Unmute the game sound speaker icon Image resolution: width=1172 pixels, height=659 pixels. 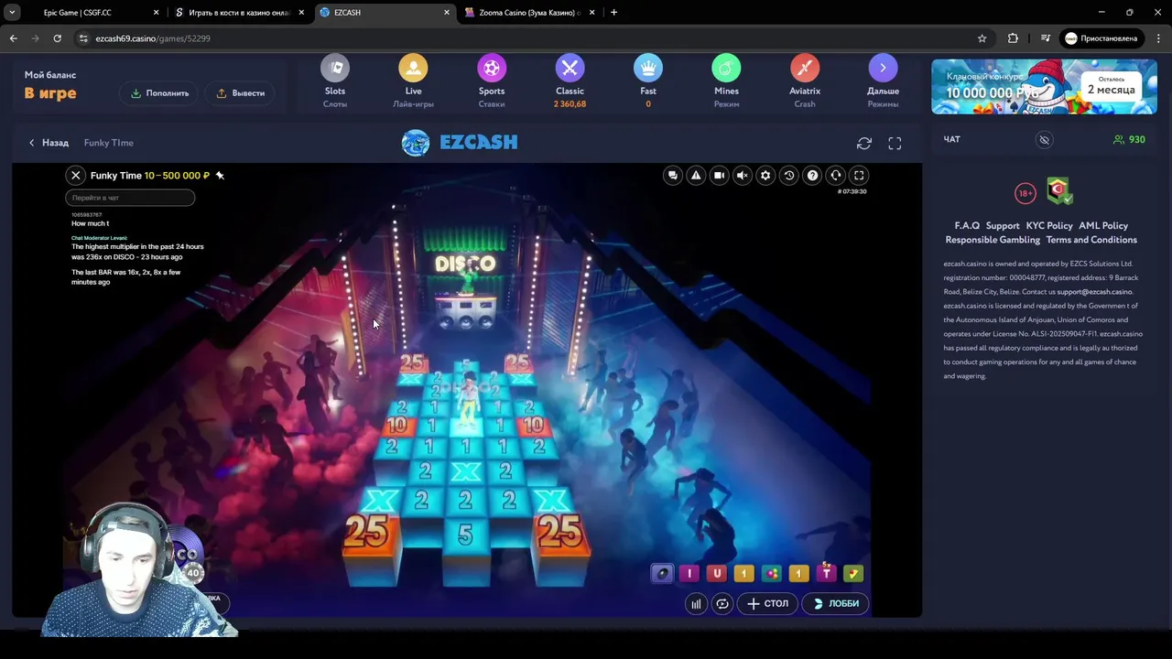click(x=743, y=176)
